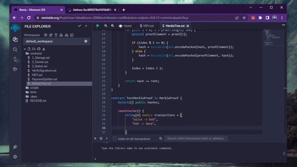Rename workspace icon
The image size is (297, 167).
51,35
